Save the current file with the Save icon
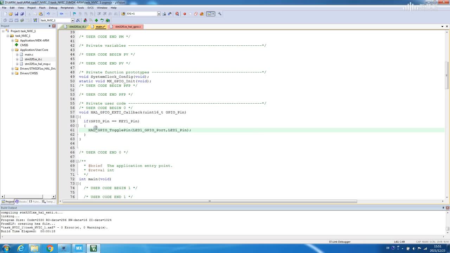The height and width of the screenshot is (253, 450). coord(16,14)
